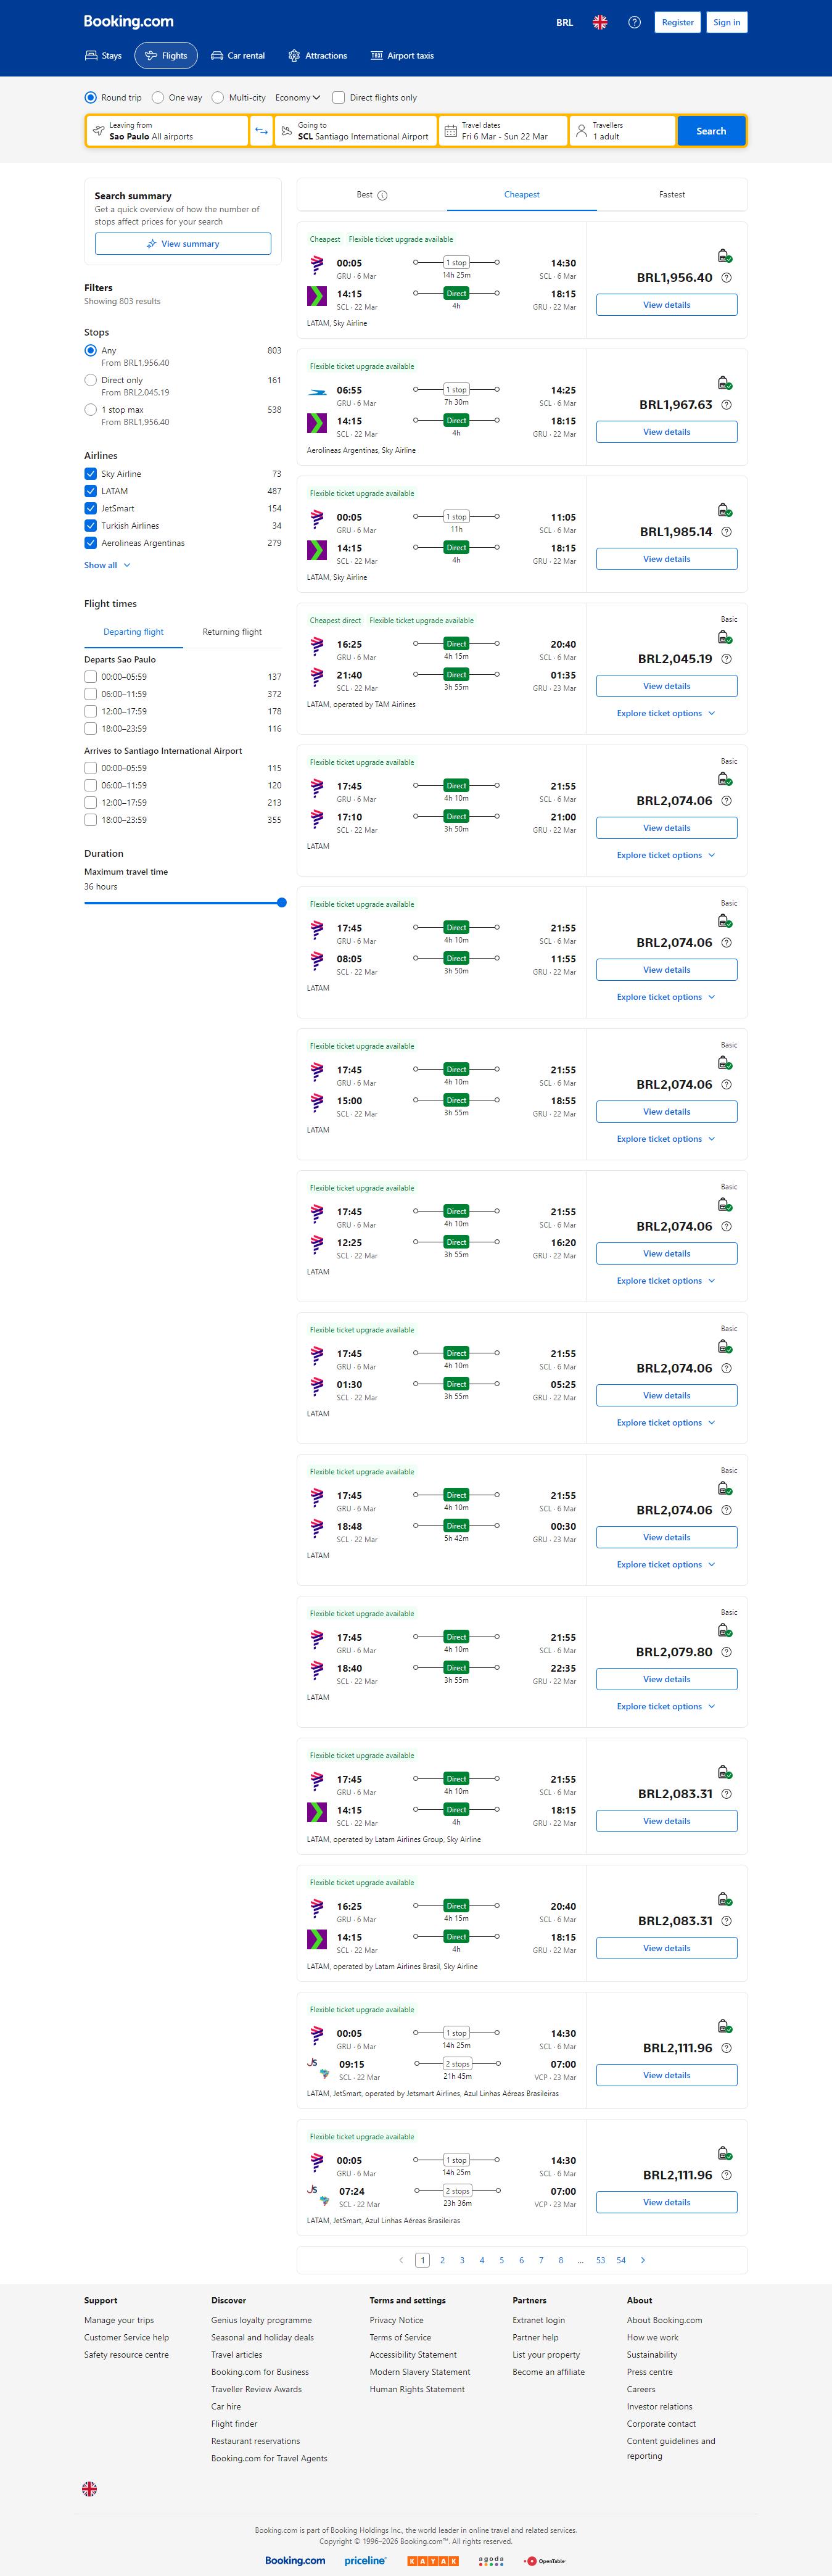Click the blue Search button
This screenshot has height=2576, width=832.
click(711, 131)
